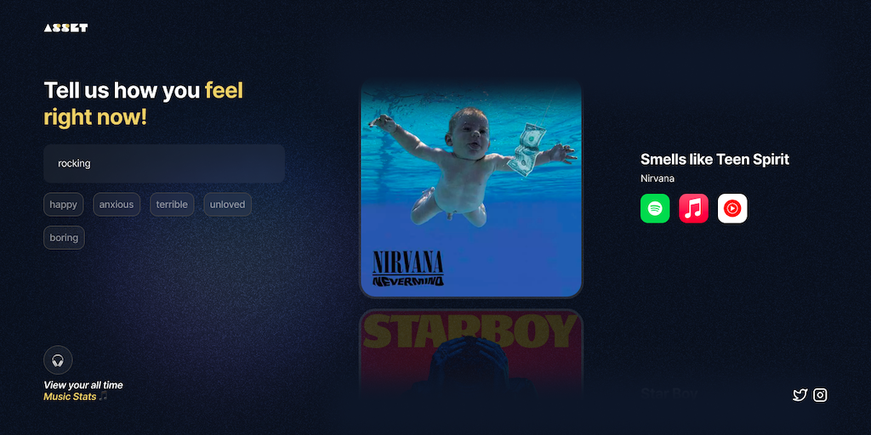Click the Smells like Teen Spirit title
Screen dimensions: 871x435
714,159
